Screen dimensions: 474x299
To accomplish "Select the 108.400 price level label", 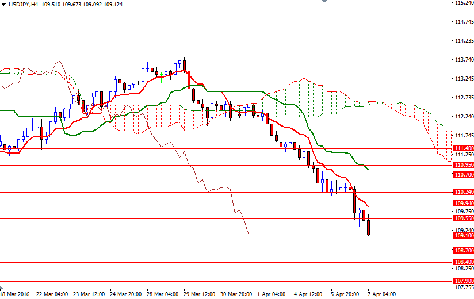I will point(464,262).
